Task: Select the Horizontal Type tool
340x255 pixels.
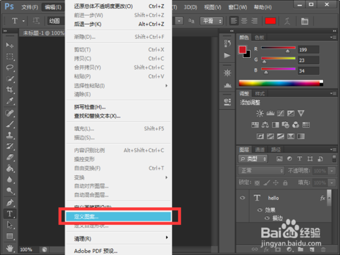Action: 10,213
